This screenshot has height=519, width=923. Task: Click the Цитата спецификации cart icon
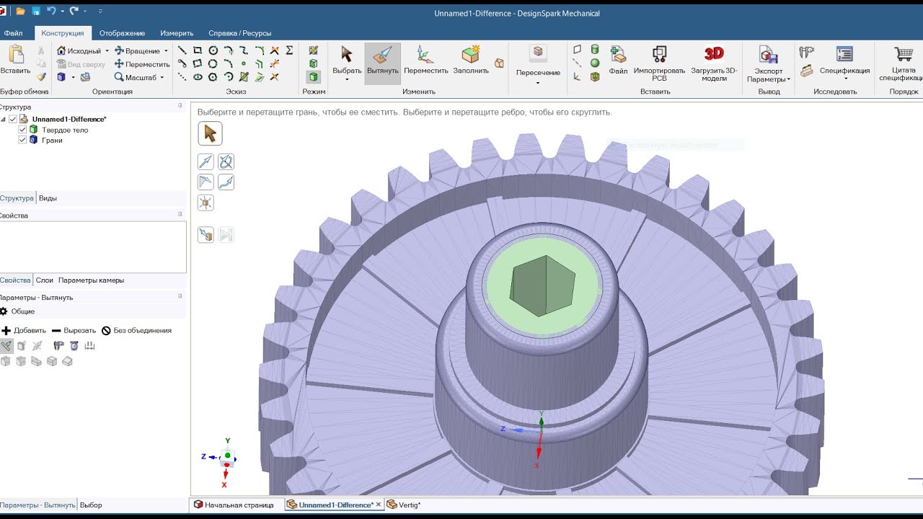(902, 62)
